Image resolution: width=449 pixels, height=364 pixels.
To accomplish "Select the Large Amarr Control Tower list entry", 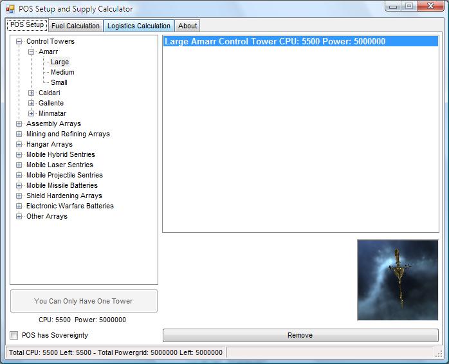I will tap(300, 41).
